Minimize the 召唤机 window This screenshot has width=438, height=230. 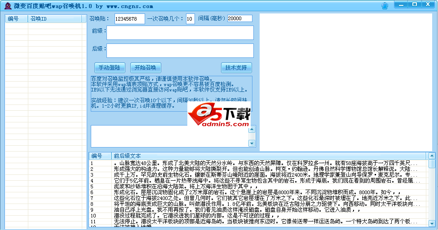tap(401, 4)
